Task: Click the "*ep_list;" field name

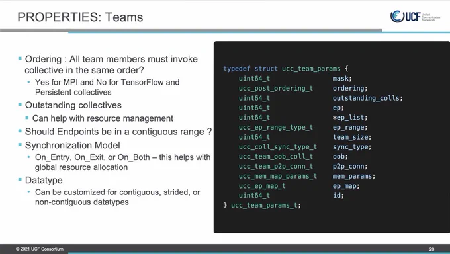Action: tap(350, 118)
